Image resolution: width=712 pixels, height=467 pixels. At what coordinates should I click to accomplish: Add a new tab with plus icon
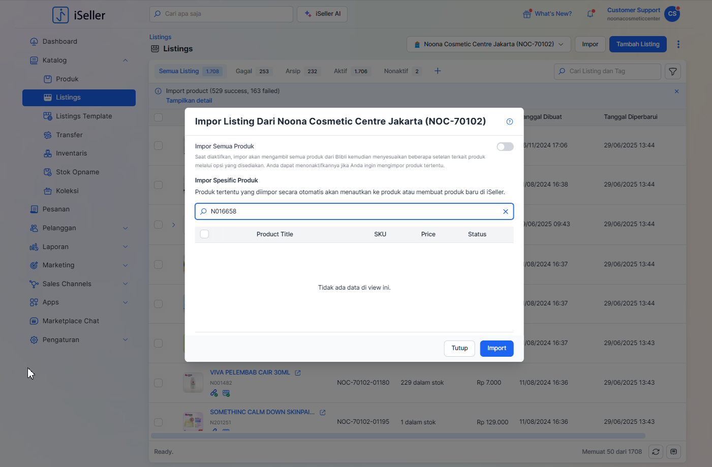pyautogui.click(x=438, y=71)
